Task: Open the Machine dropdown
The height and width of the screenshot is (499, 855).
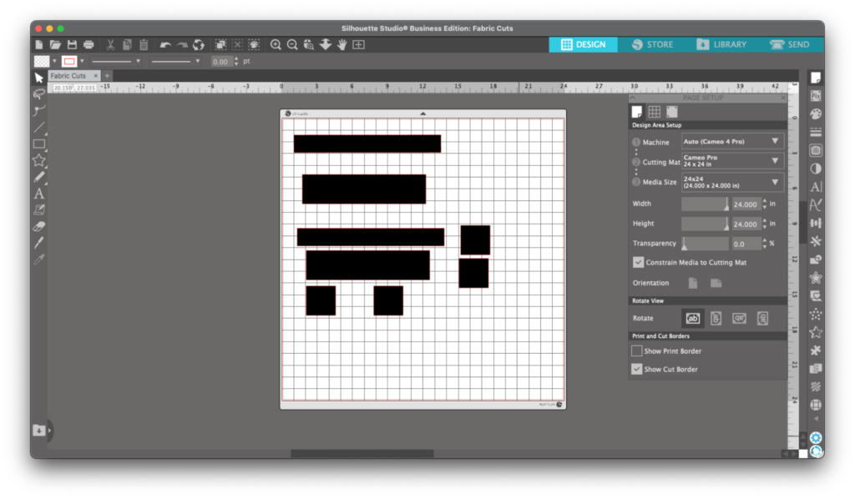Action: pyautogui.click(x=732, y=142)
